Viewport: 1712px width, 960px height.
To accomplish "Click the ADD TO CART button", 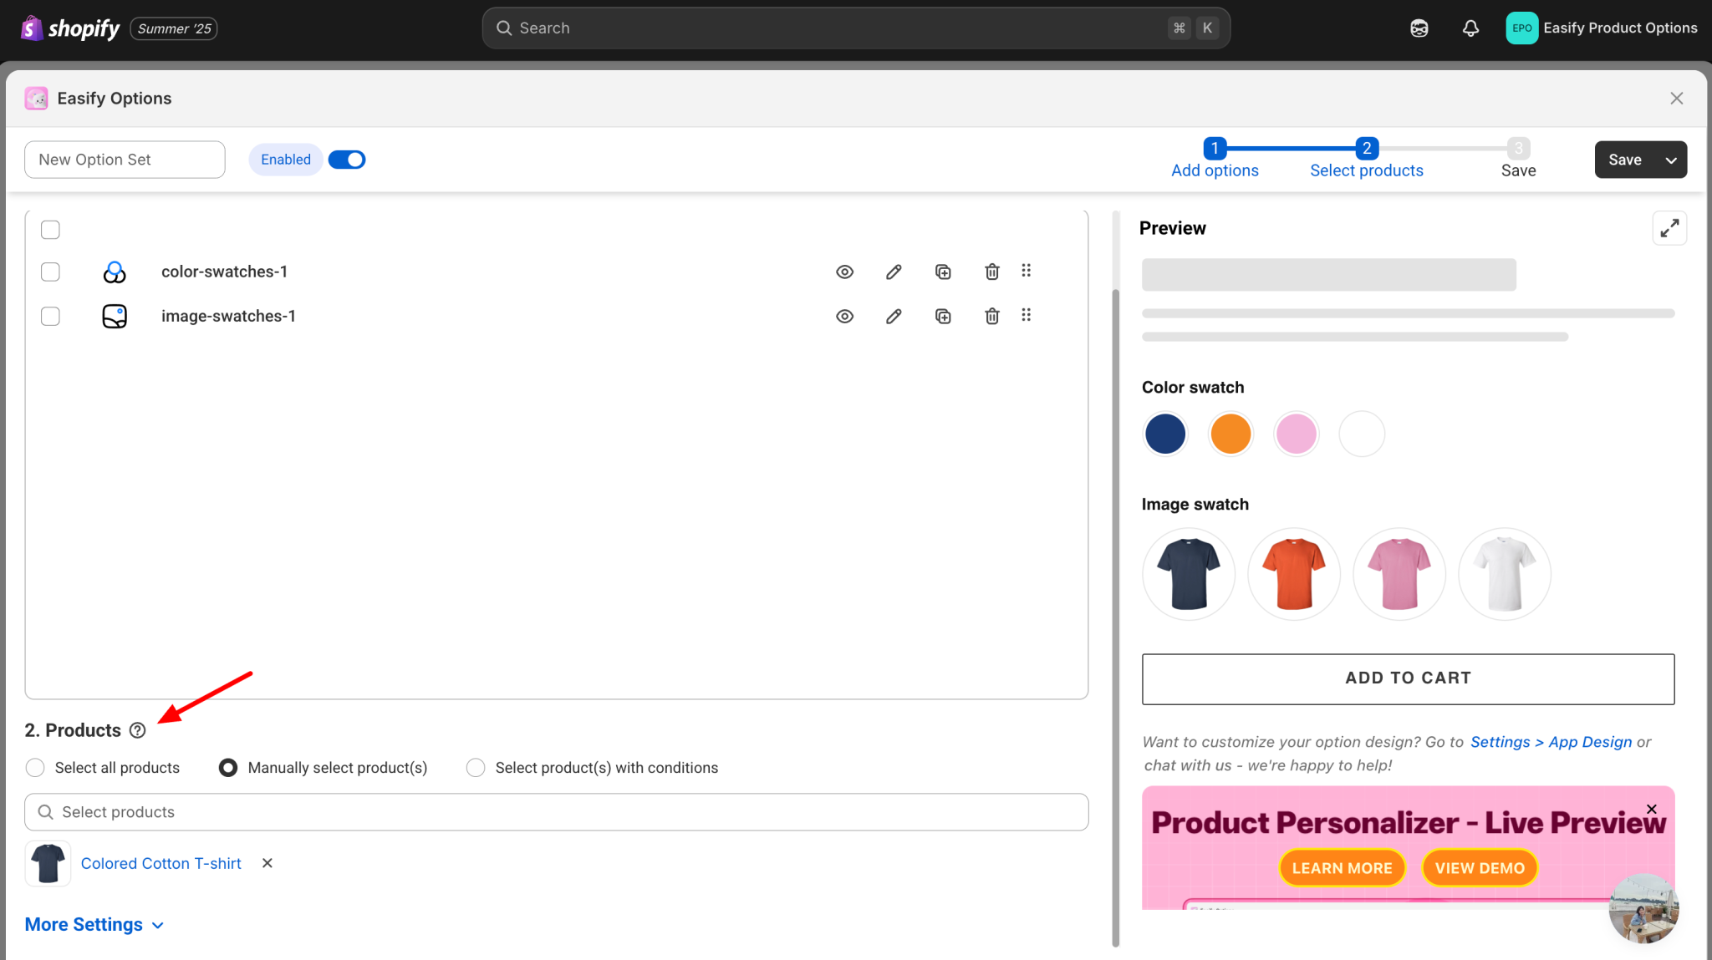I will click(x=1408, y=678).
